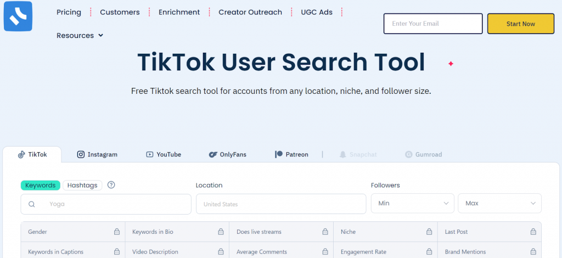
Task: Click the blue site logo
Action: click(18, 16)
